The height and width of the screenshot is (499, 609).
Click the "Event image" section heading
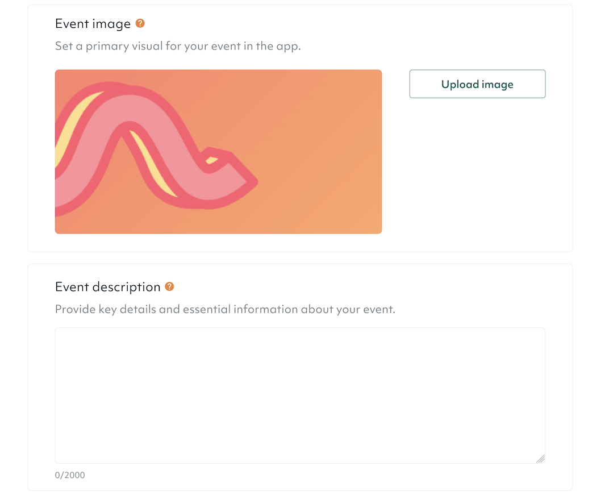pos(93,24)
